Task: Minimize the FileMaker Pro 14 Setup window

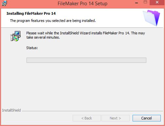Action: [x=137, y=3]
